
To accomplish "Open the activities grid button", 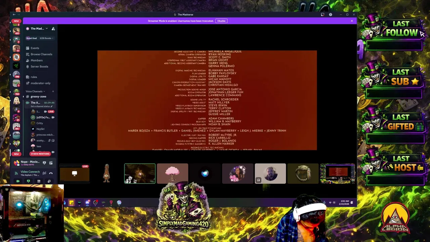I will [x=39, y=181].
